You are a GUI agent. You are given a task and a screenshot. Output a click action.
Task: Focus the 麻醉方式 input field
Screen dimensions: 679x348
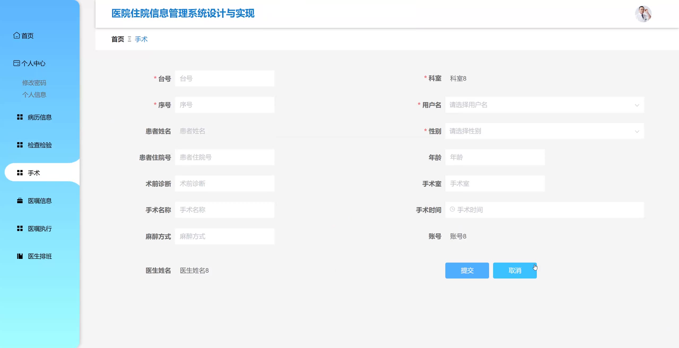[x=225, y=236]
